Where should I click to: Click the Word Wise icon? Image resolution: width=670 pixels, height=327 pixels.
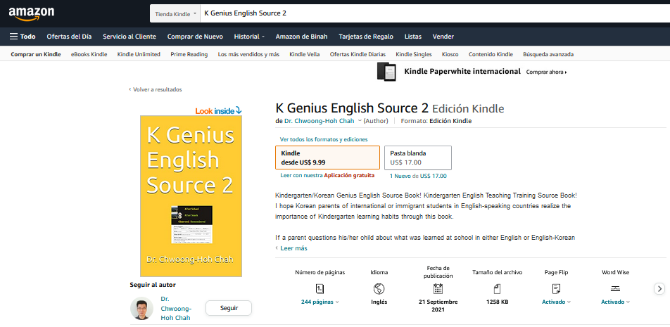[x=615, y=289]
